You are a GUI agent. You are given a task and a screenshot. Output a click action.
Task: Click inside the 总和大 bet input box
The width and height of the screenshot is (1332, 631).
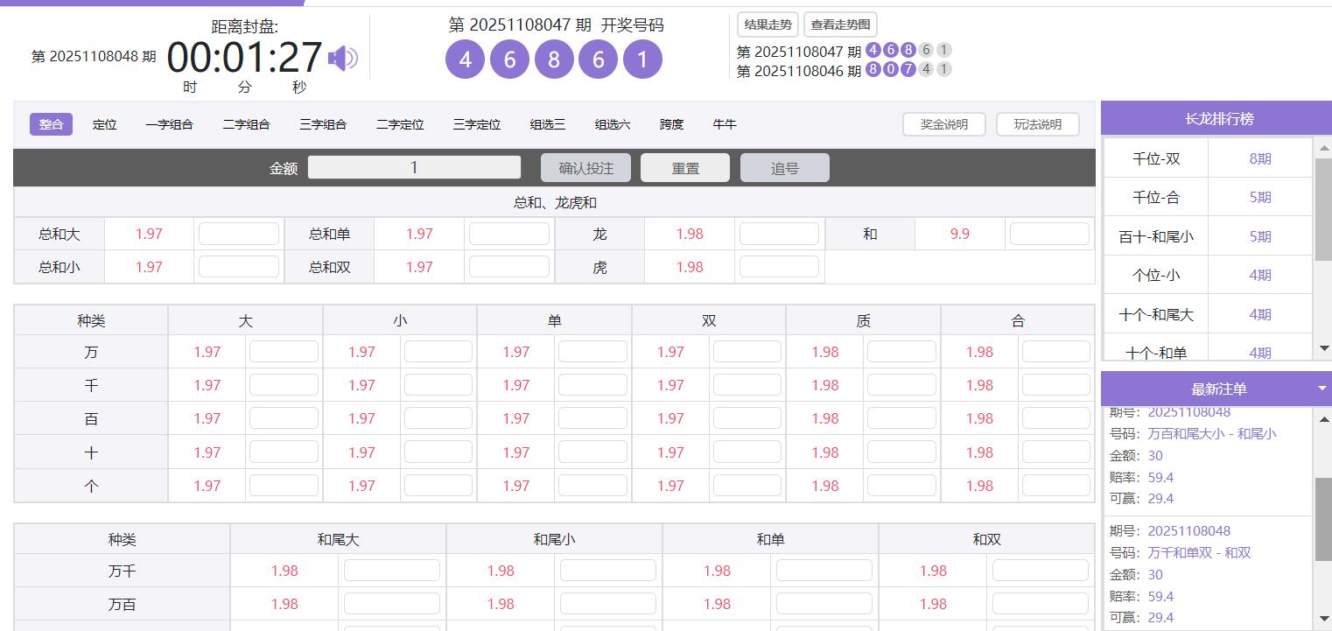238,234
